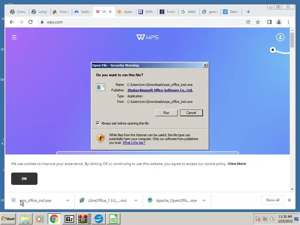The height and width of the screenshot is (225, 300).
Task: Click Cancel in the security warning
Action: point(191,113)
